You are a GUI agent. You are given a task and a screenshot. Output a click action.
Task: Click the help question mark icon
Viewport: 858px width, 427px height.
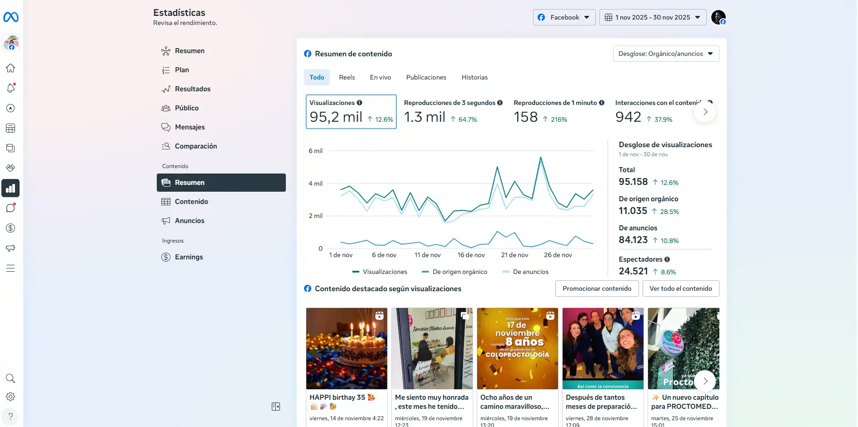10,416
